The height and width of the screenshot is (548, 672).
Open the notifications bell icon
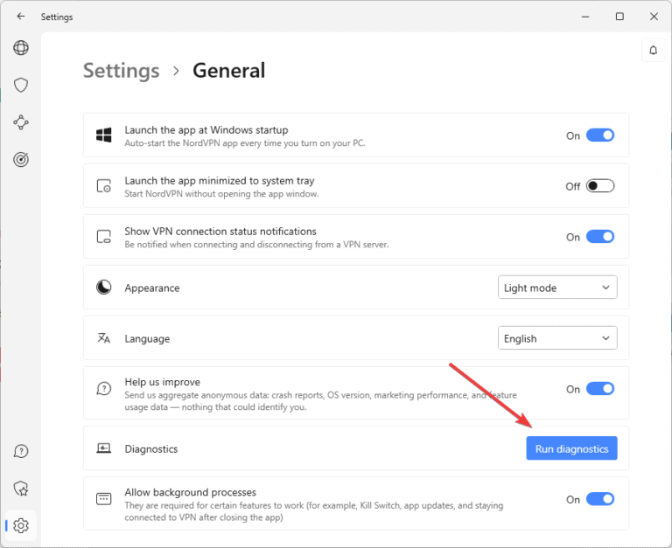pos(653,51)
